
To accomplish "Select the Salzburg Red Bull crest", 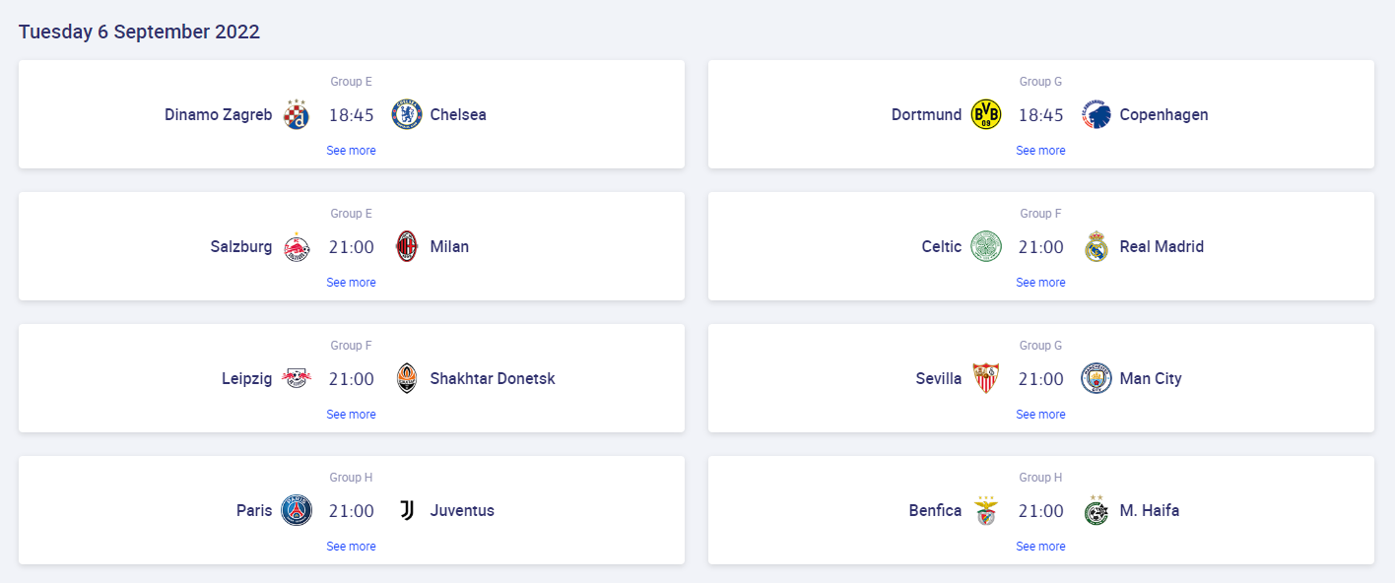I will [297, 246].
